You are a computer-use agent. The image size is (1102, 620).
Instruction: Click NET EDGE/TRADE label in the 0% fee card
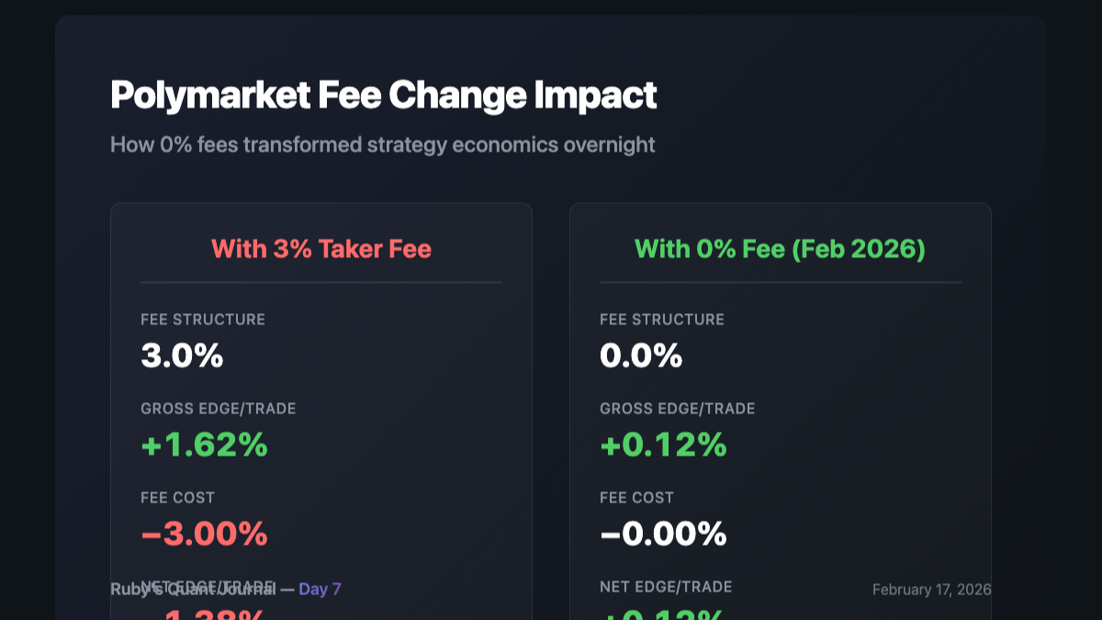pyautogui.click(x=666, y=587)
